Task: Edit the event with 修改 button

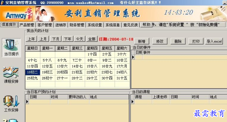Action: (x=160, y=41)
